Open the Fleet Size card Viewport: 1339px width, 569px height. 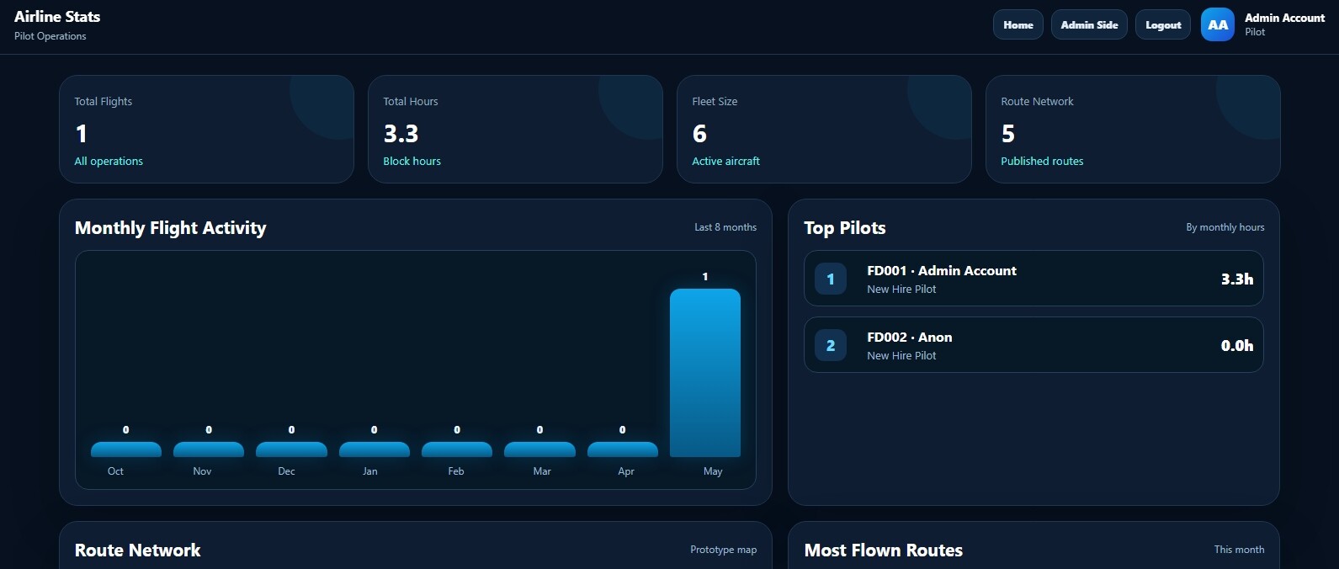(x=824, y=129)
